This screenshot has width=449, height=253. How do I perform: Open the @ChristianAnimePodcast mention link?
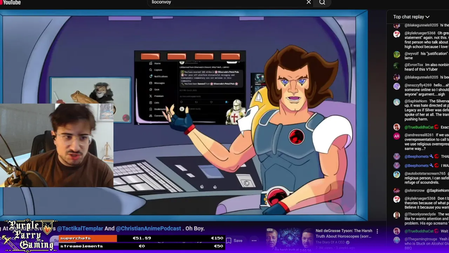tap(148, 228)
